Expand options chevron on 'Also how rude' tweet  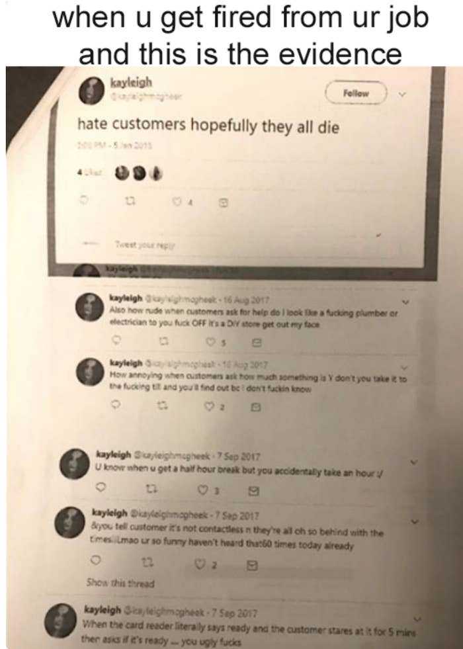coord(406,302)
